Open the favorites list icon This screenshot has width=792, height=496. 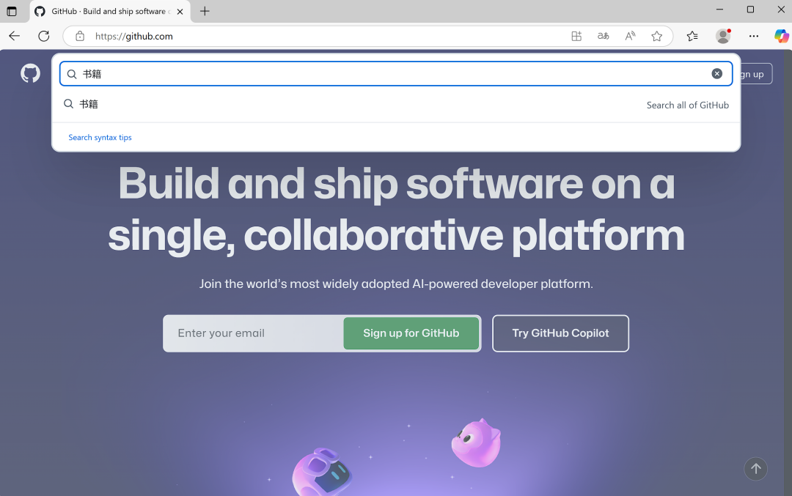(692, 36)
